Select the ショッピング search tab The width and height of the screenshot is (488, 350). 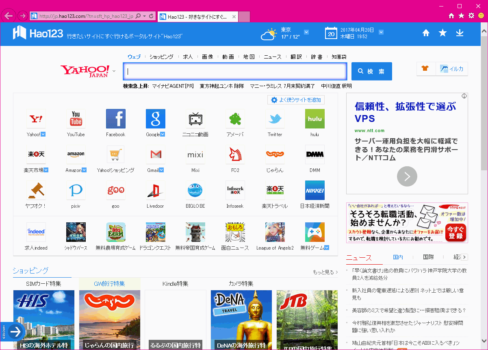[x=161, y=57]
